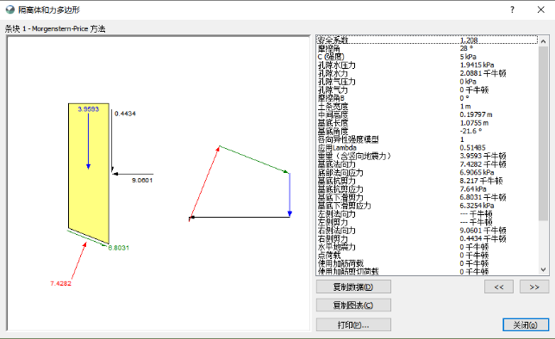
Task: Click the red normal force 7.4282 label
Action: 60,283
